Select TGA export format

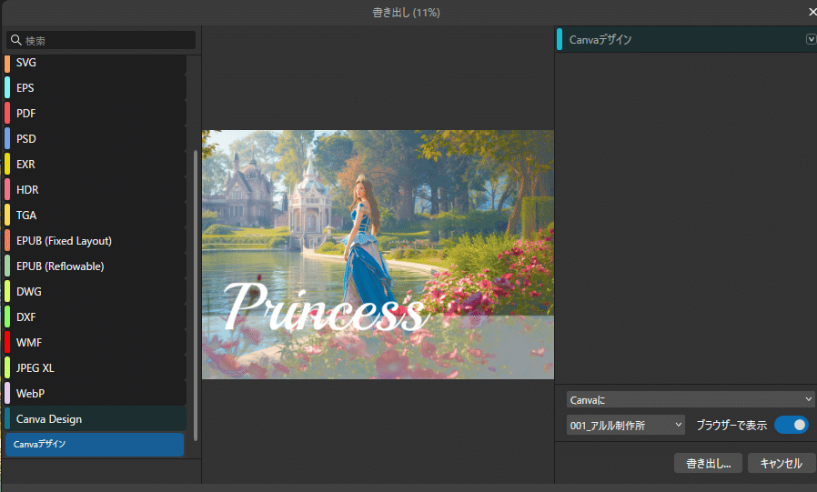(96, 216)
